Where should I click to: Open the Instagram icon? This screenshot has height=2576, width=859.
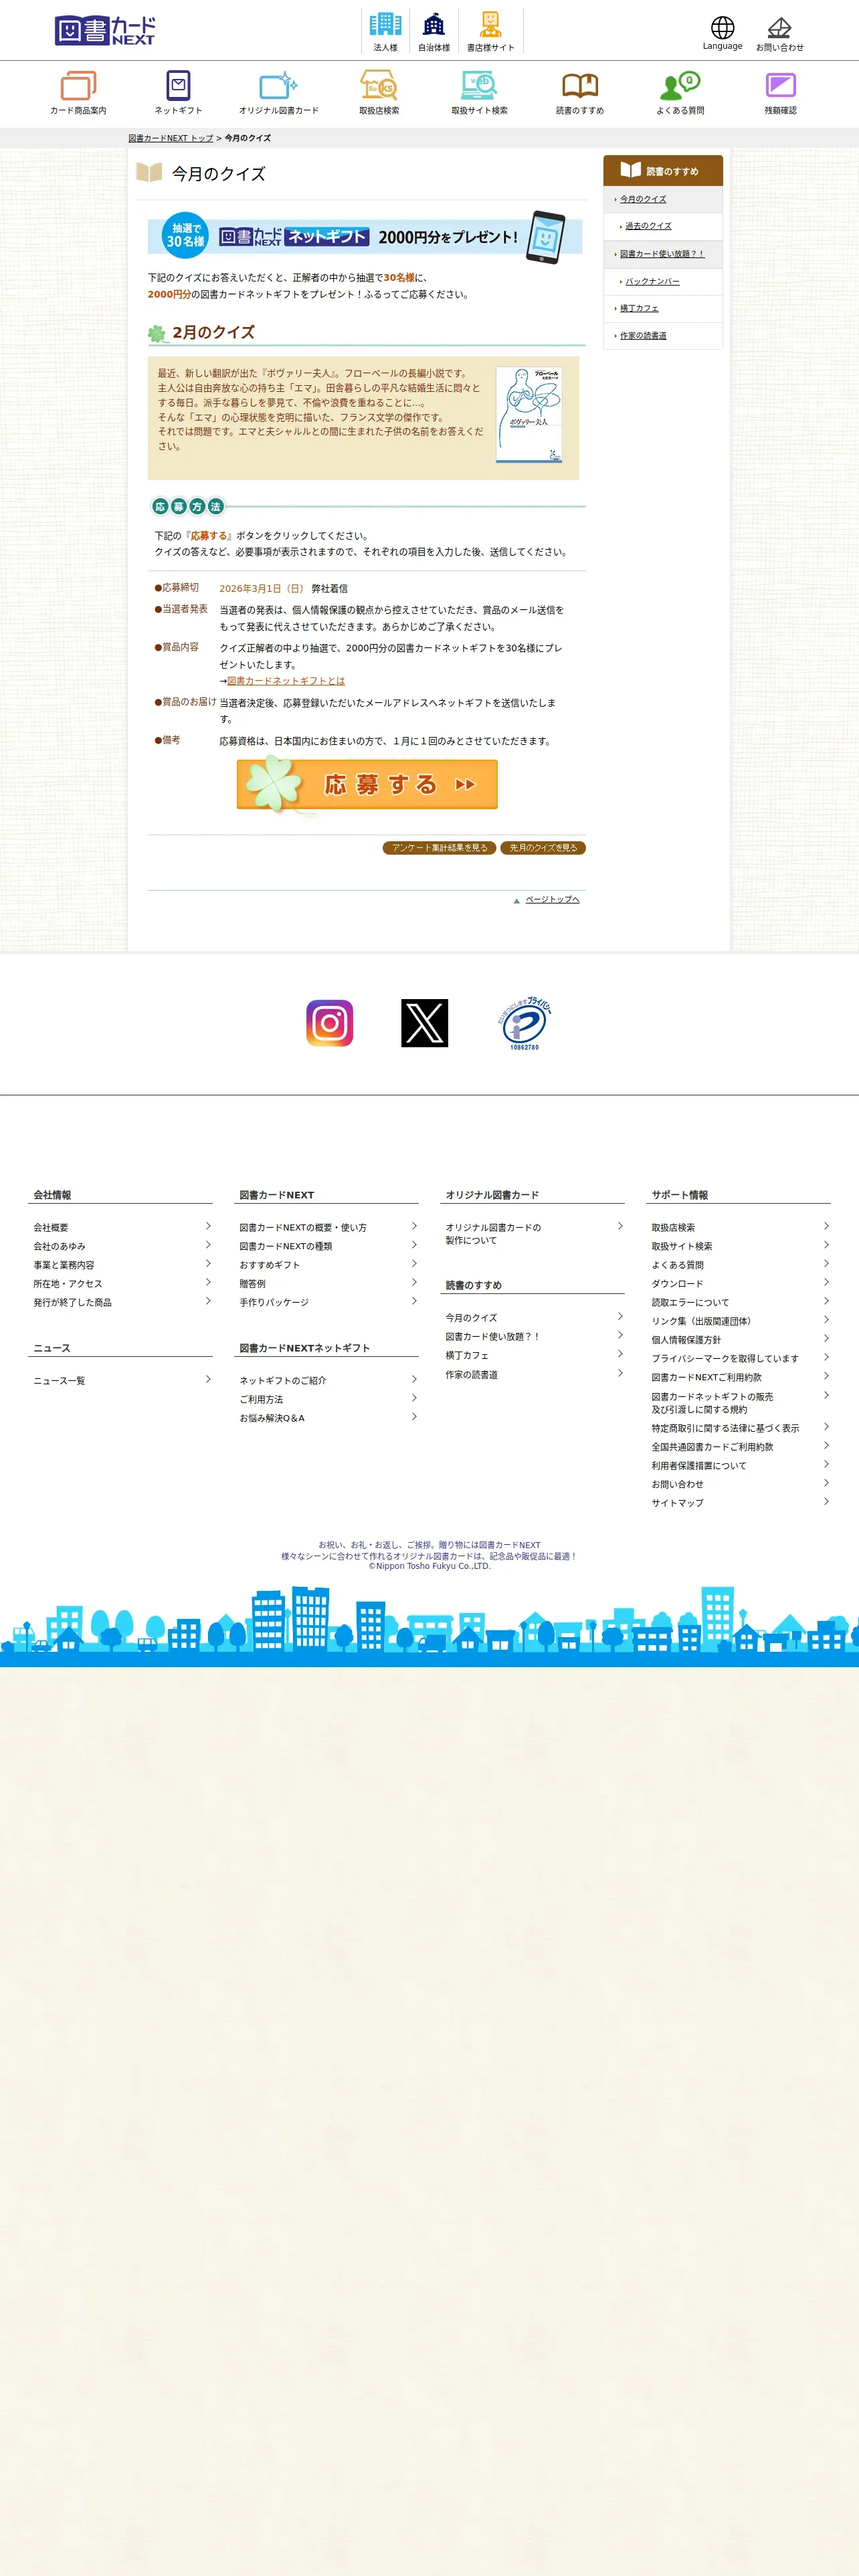pyautogui.click(x=330, y=1023)
